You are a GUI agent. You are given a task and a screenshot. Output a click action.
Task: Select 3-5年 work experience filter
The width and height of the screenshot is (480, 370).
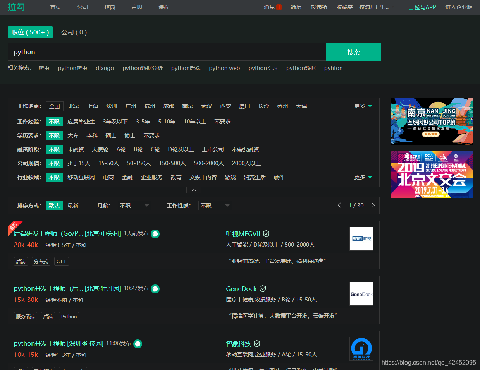tap(143, 122)
